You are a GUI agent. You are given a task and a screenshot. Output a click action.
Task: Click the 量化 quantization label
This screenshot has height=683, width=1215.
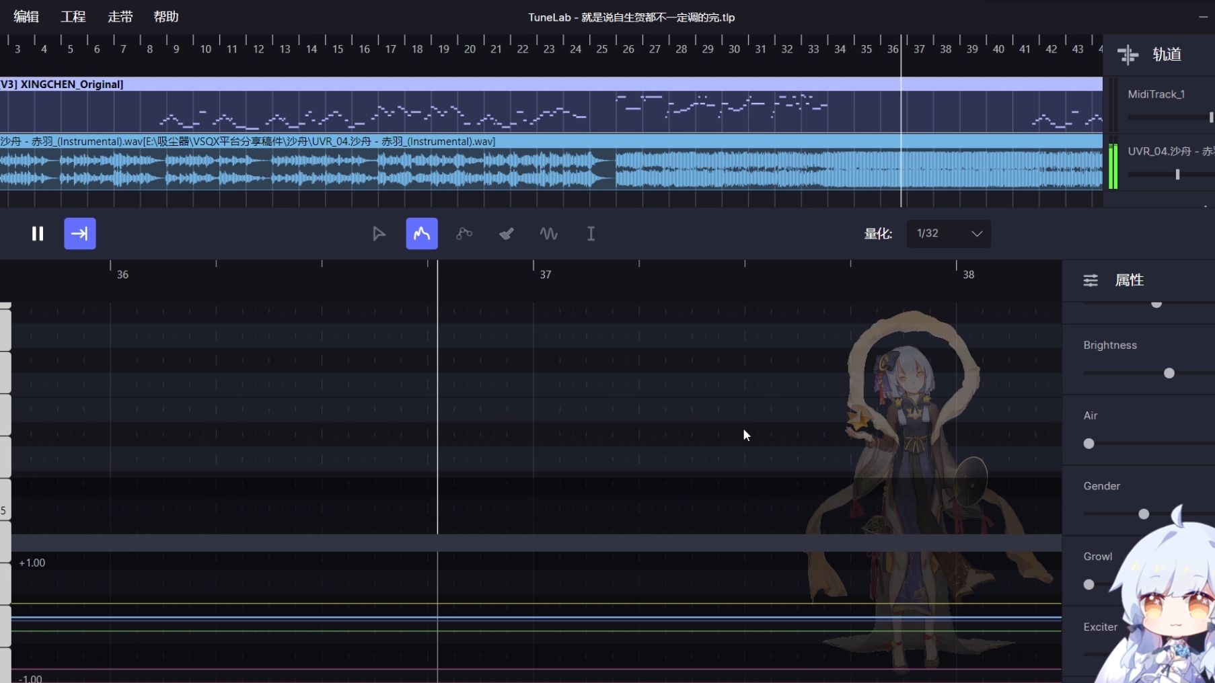[x=878, y=233]
